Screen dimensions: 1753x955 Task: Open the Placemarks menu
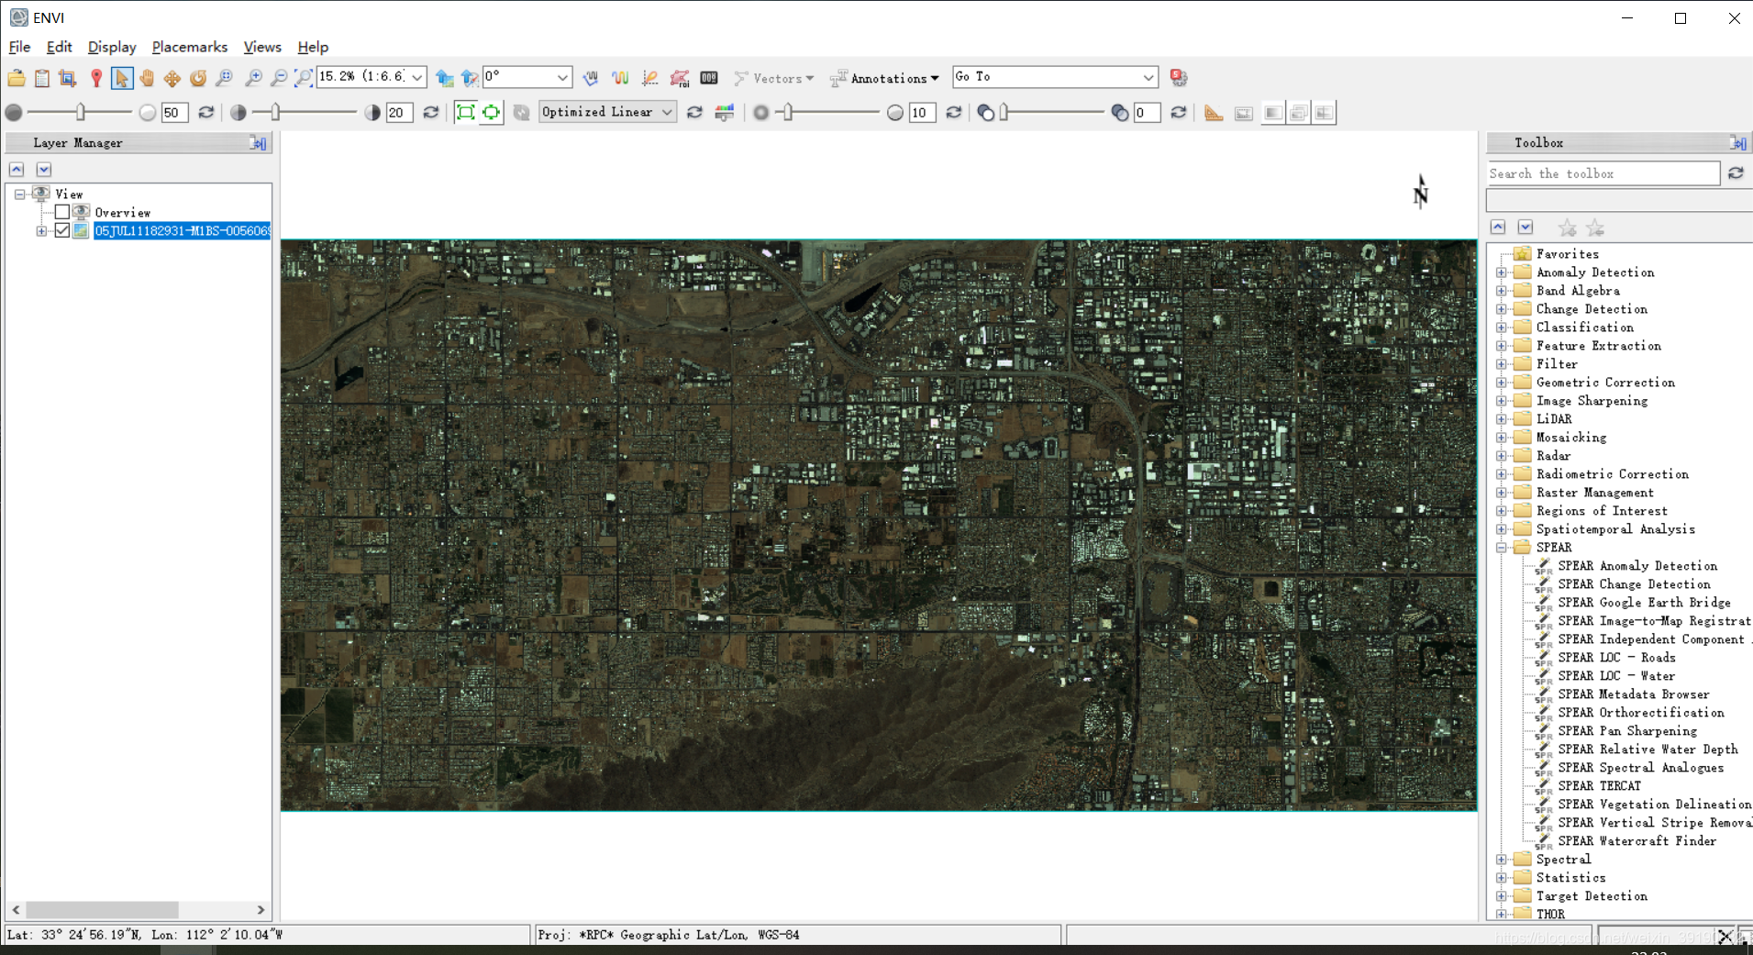click(x=189, y=47)
